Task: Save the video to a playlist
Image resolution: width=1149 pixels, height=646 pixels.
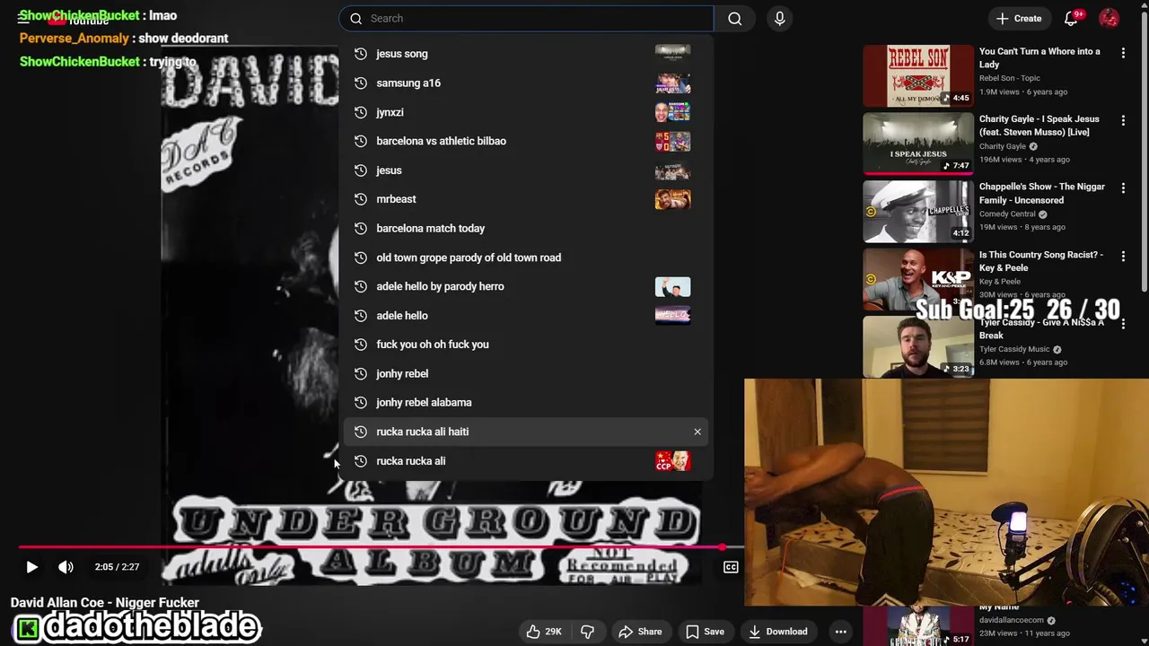Action: [705, 632]
